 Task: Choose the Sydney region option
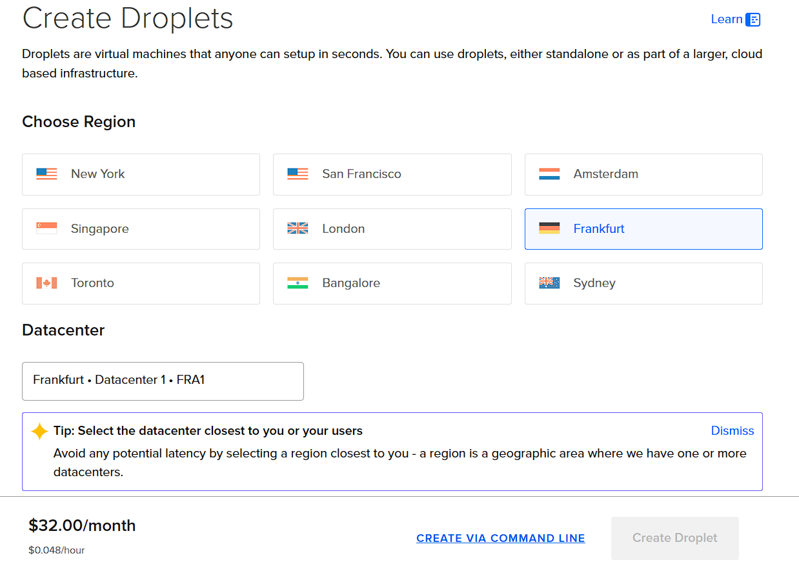point(643,283)
